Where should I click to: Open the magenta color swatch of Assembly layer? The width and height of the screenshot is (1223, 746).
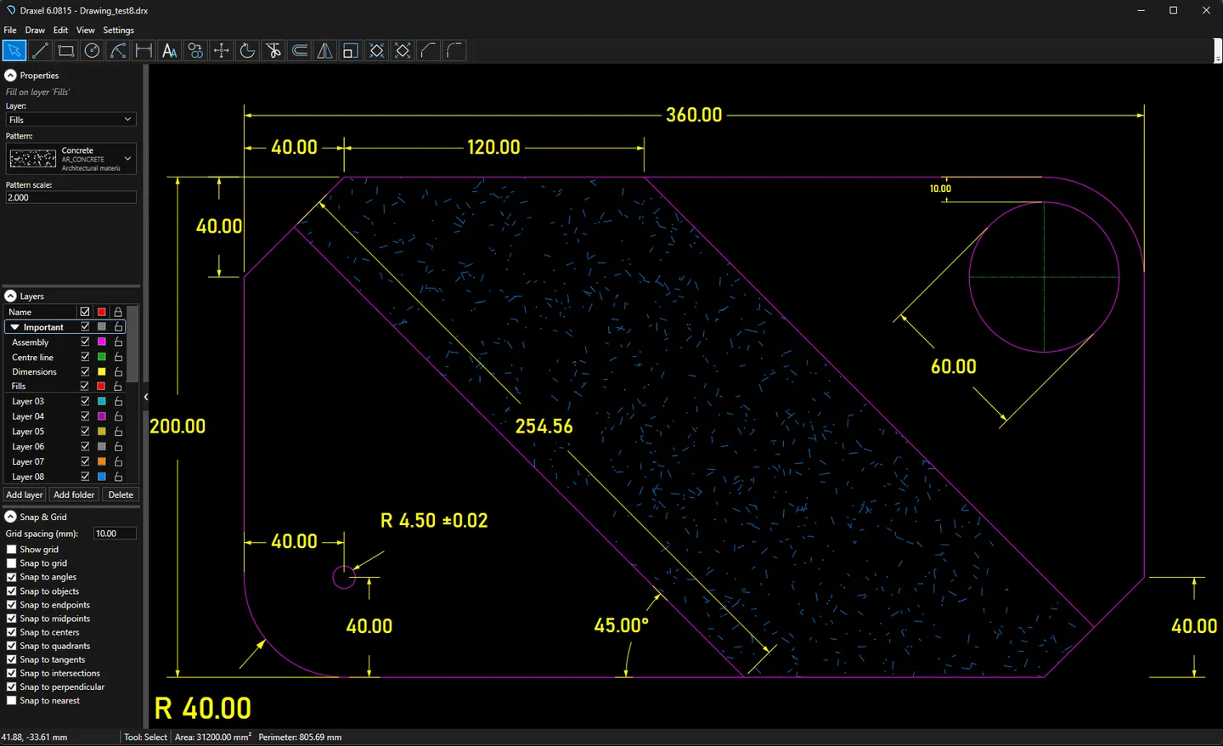(102, 342)
